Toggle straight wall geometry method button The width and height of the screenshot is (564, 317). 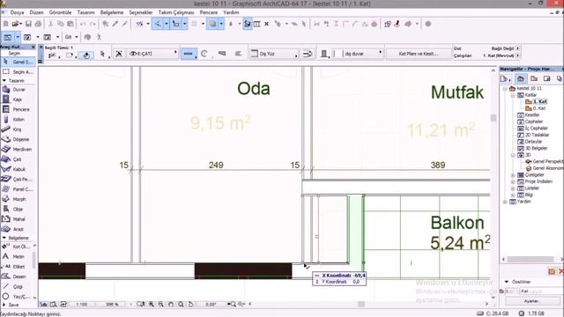click(188, 54)
